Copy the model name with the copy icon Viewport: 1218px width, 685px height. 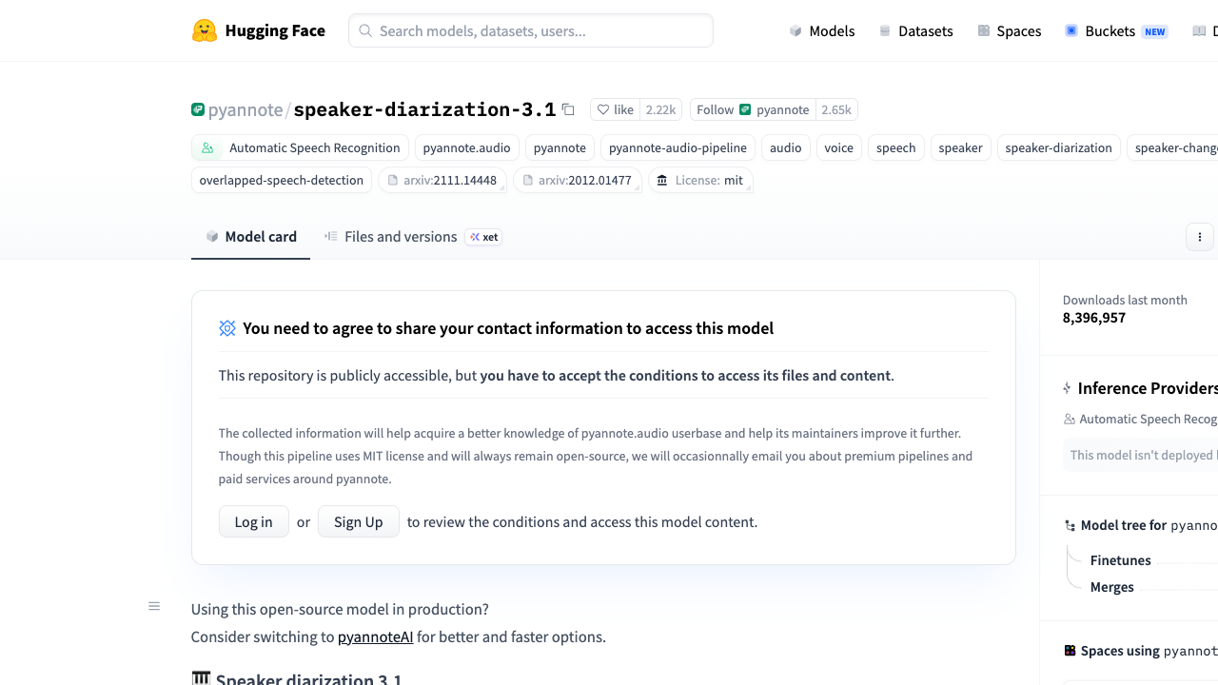[568, 109]
